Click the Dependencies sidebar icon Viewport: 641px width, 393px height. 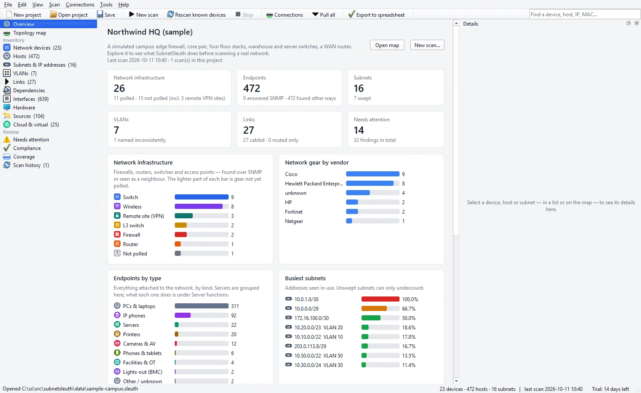point(7,91)
